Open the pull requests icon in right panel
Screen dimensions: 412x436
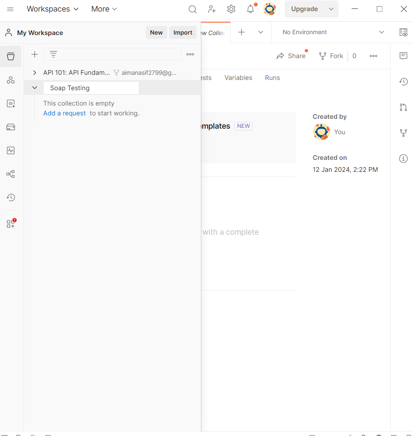(x=403, y=107)
